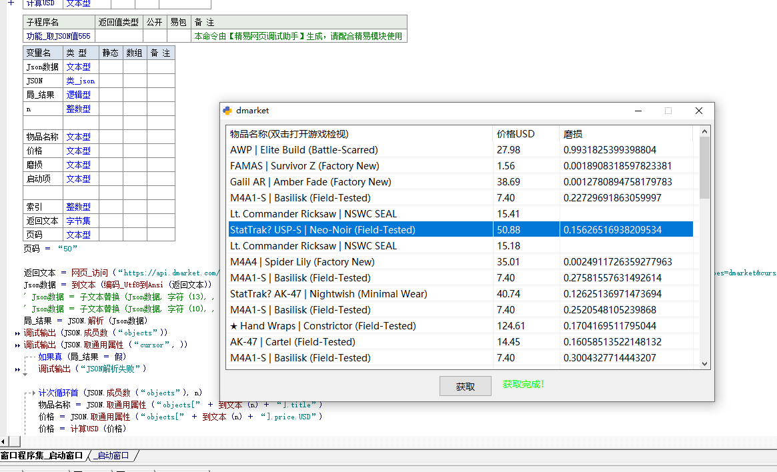Click the 磨损 column header
This screenshot has width=777, height=472.
pos(573,134)
